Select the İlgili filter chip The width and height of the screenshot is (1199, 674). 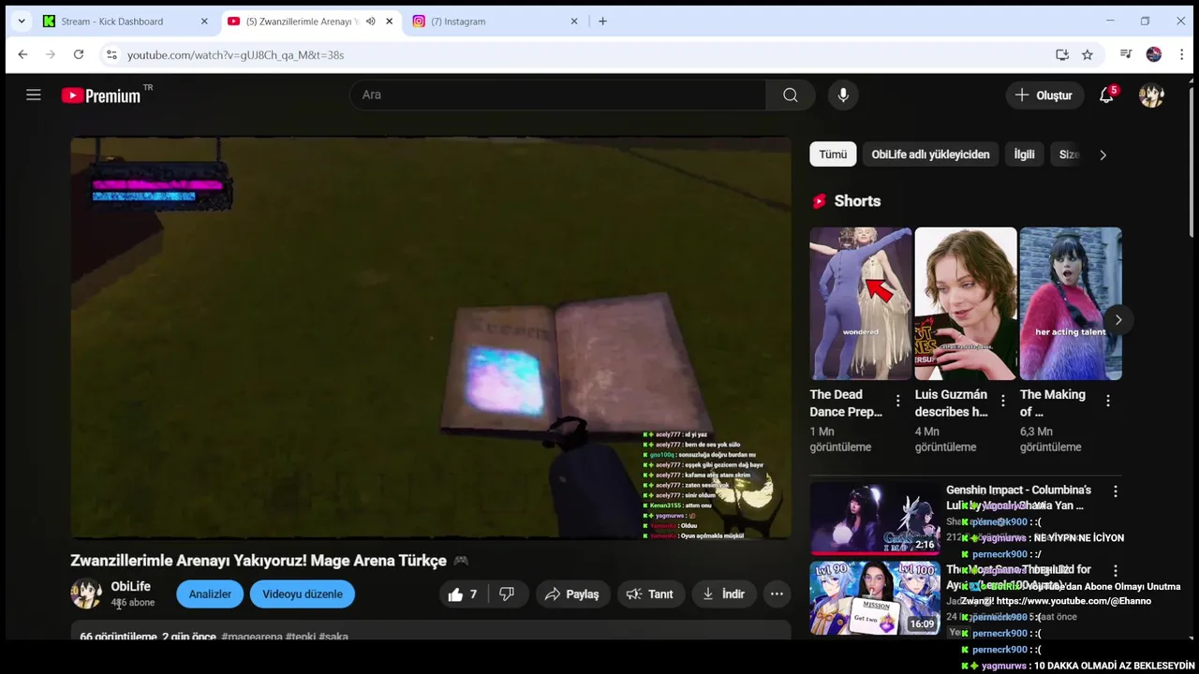pos(1025,154)
